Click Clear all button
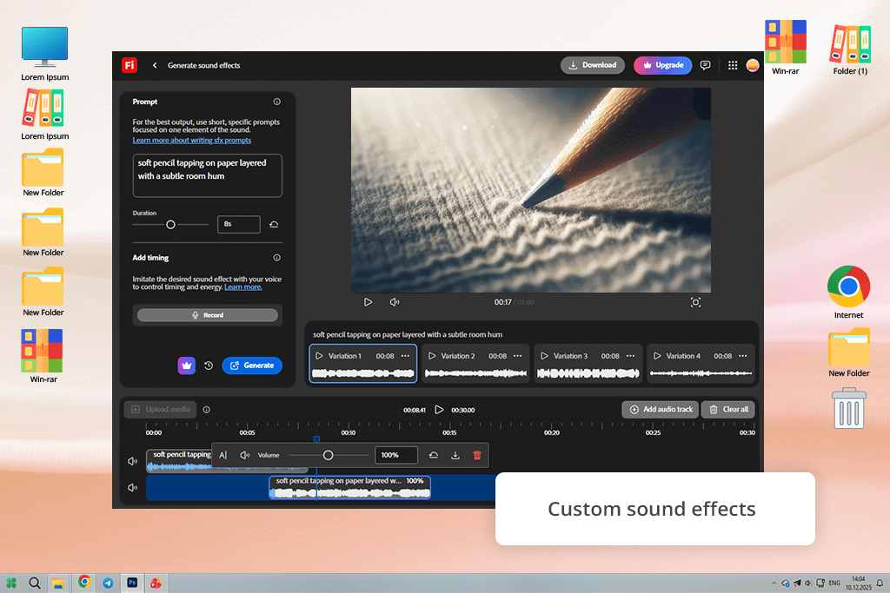This screenshot has height=593, width=890. coord(728,409)
